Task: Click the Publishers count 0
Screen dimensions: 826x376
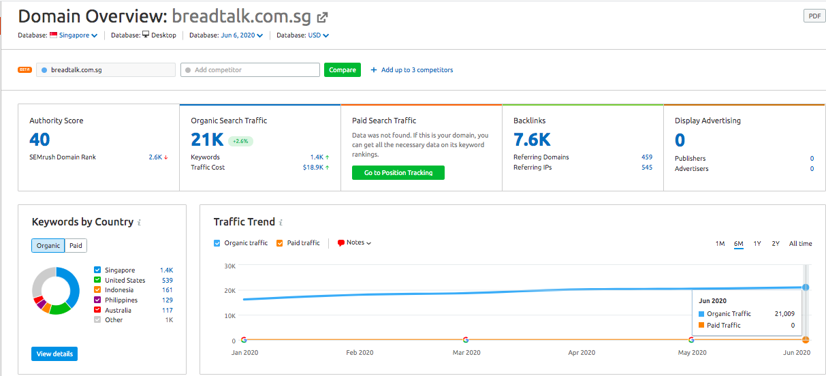Action: [812, 159]
